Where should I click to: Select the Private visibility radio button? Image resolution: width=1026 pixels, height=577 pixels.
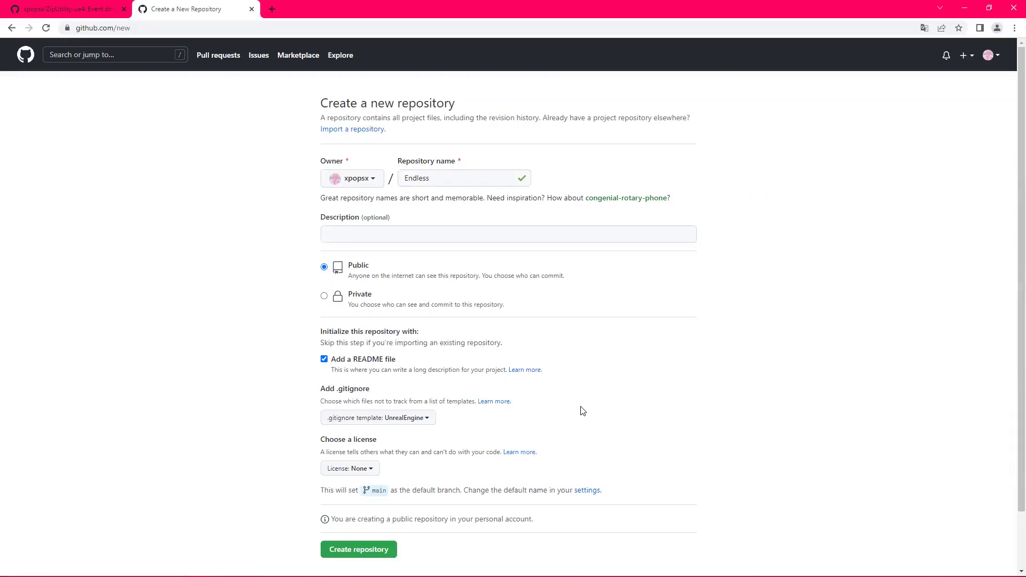(x=324, y=295)
